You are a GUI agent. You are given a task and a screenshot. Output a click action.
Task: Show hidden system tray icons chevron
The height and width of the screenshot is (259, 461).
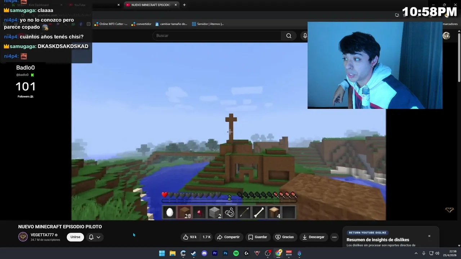[416, 253]
